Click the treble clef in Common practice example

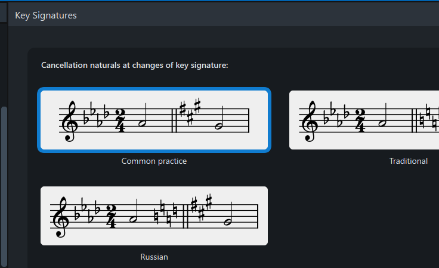click(69, 121)
